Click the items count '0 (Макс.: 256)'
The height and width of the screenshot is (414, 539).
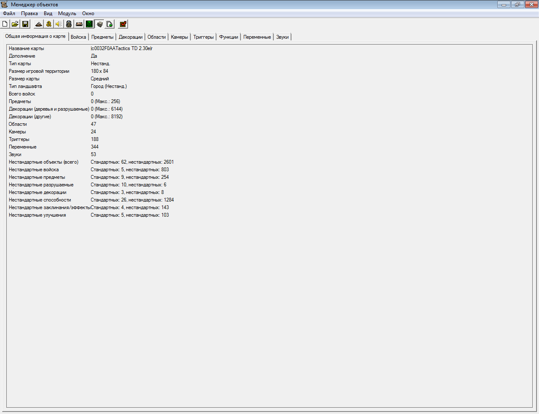click(x=105, y=101)
